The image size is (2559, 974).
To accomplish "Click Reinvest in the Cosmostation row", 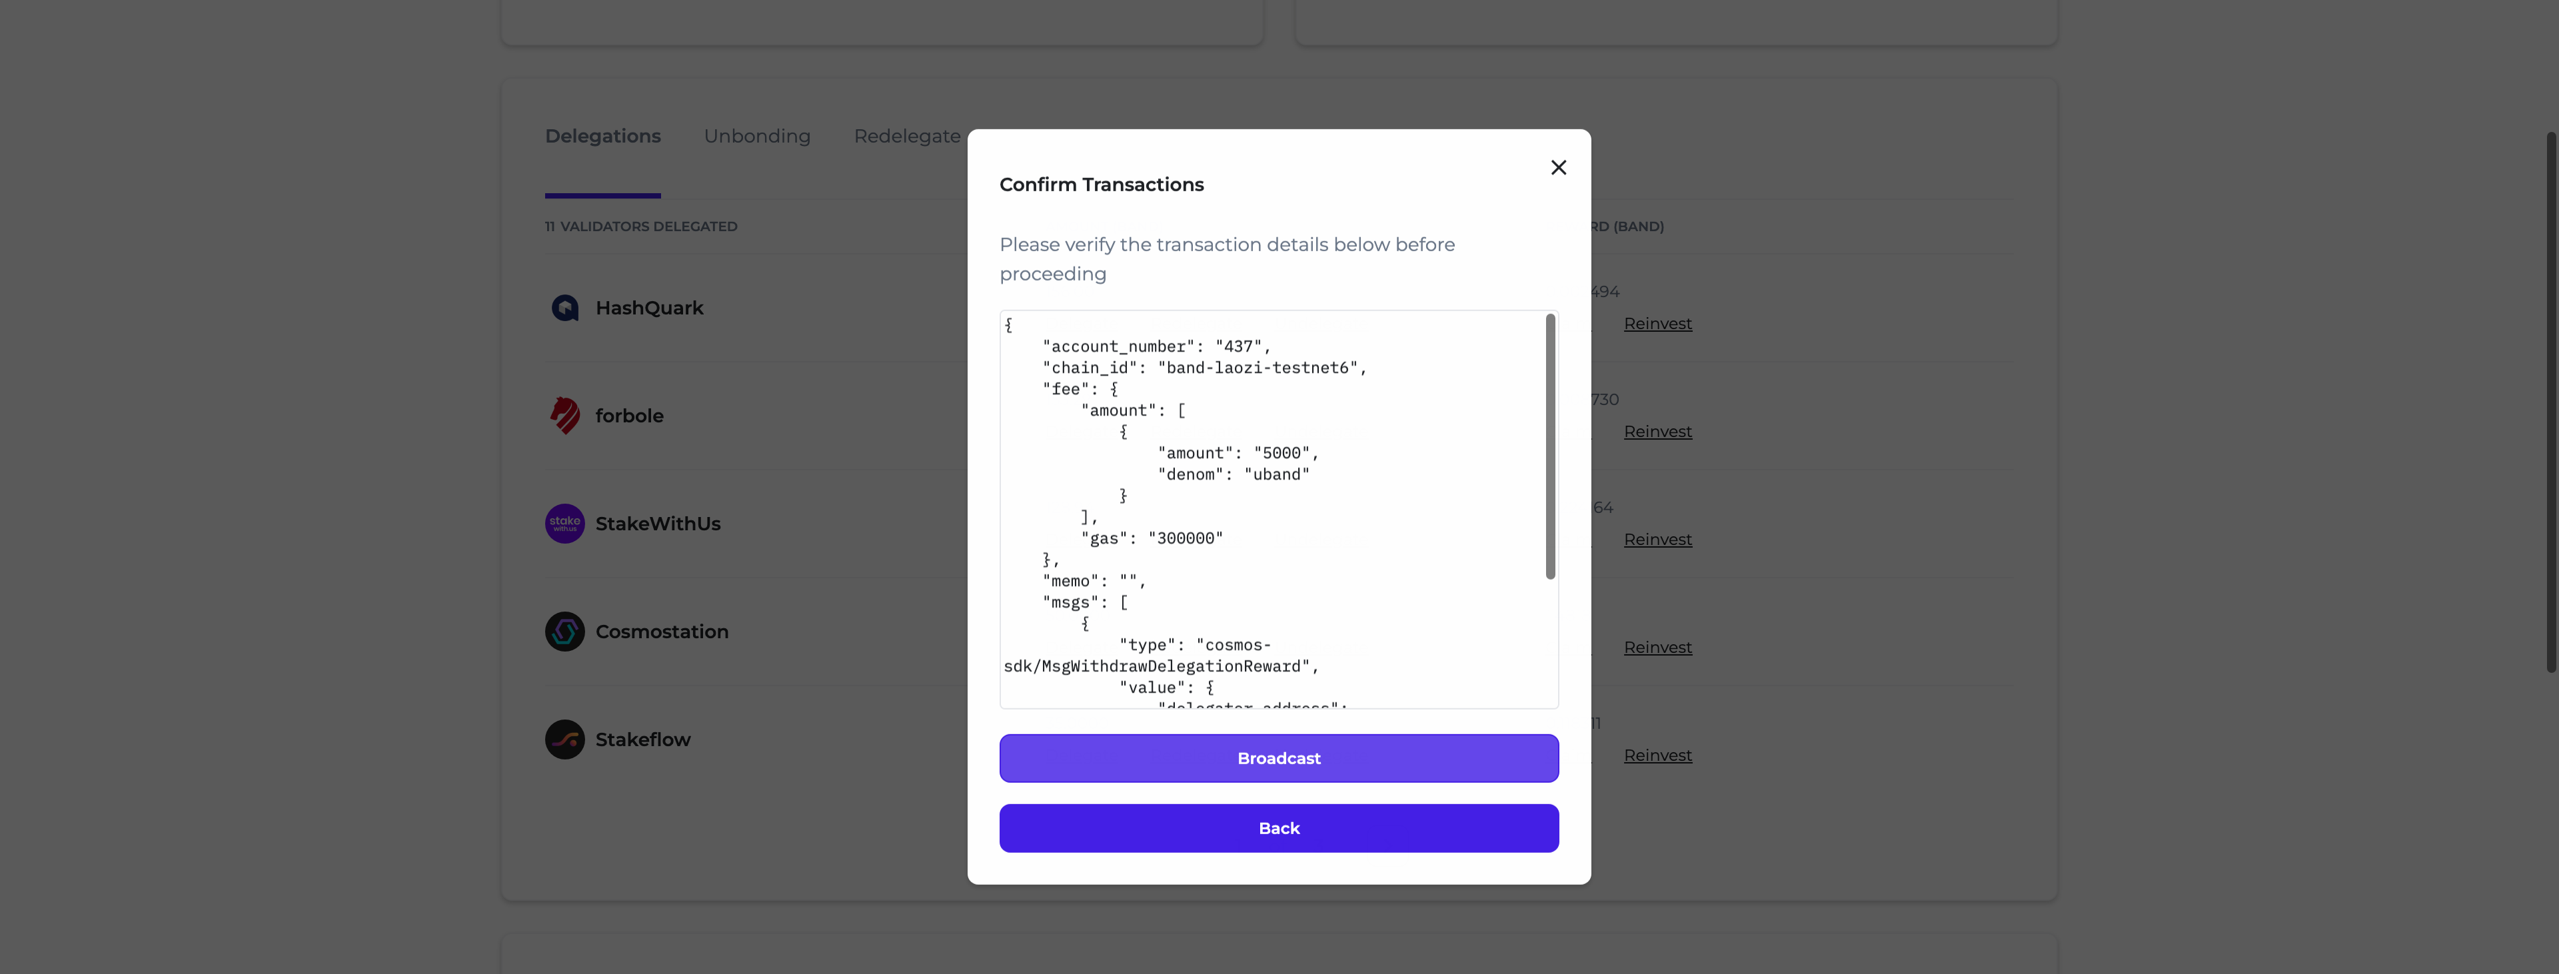I will pos(1657,648).
